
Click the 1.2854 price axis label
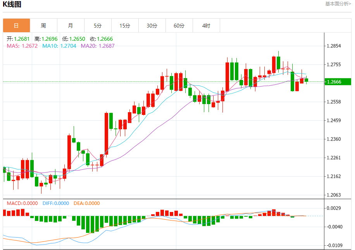334,46
